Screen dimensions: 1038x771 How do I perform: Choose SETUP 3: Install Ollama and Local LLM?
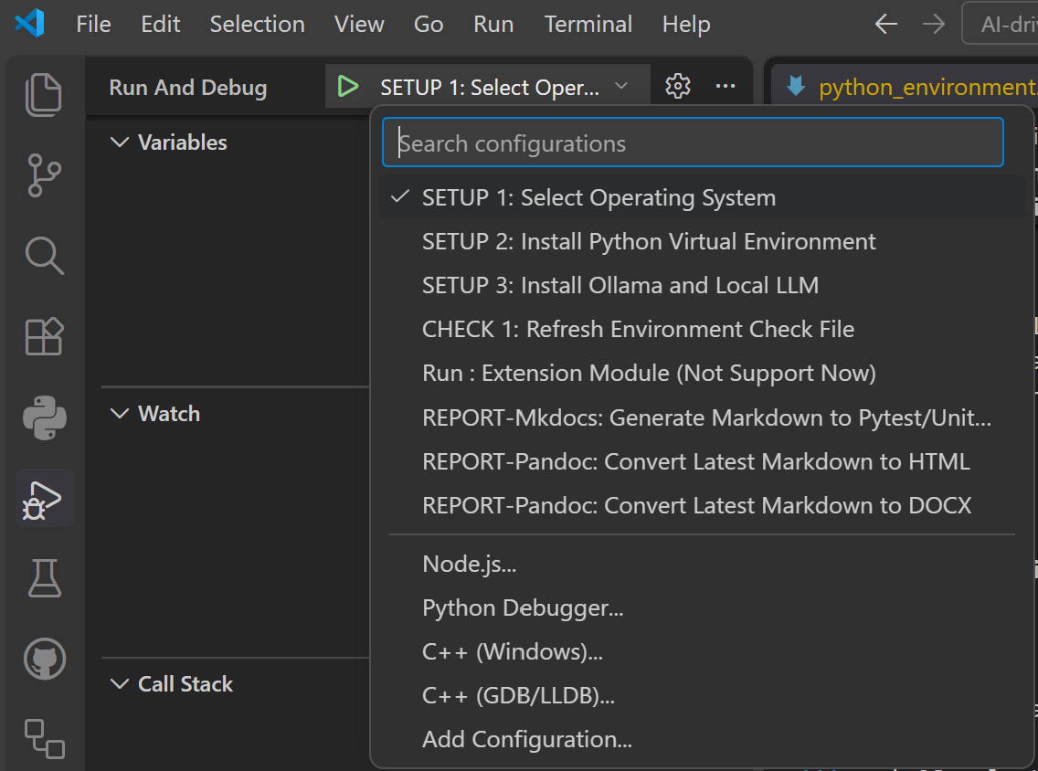[x=702, y=285]
